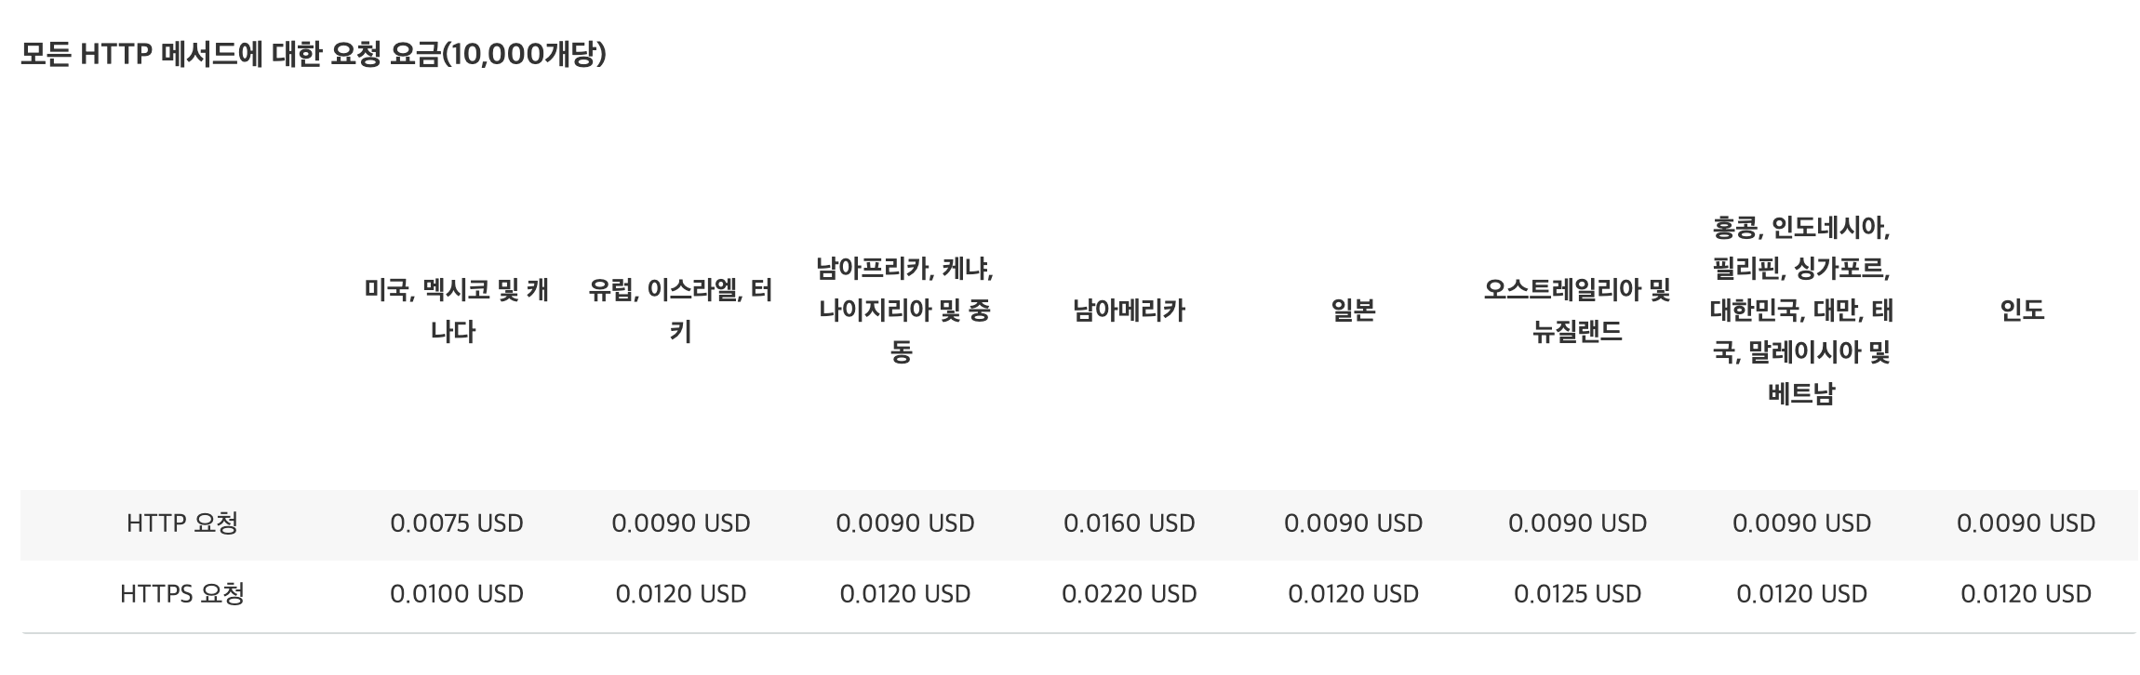Click the HTTP 요청 row label
Screen dimensions: 2140x675
[182, 523]
